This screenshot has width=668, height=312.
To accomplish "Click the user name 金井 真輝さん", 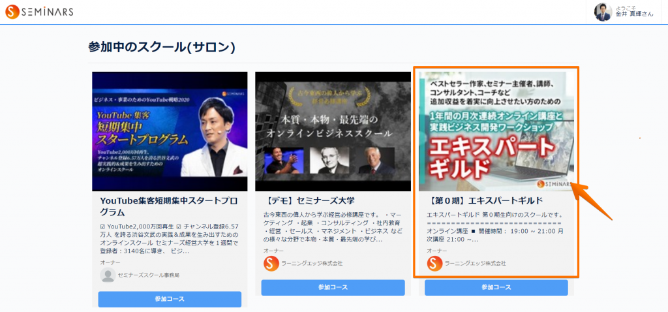I will point(634,14).
